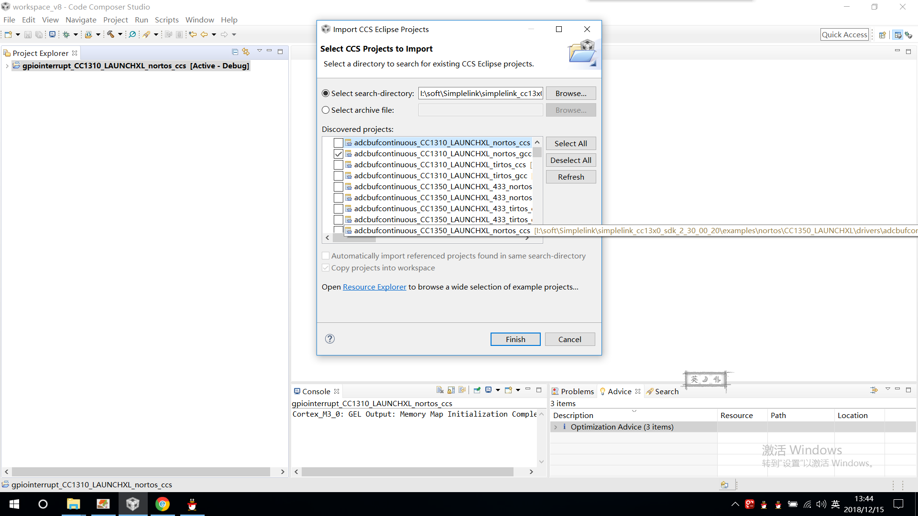The image size is (918, 516).
Task: Pin the Console view
Action: click(477, 390)
